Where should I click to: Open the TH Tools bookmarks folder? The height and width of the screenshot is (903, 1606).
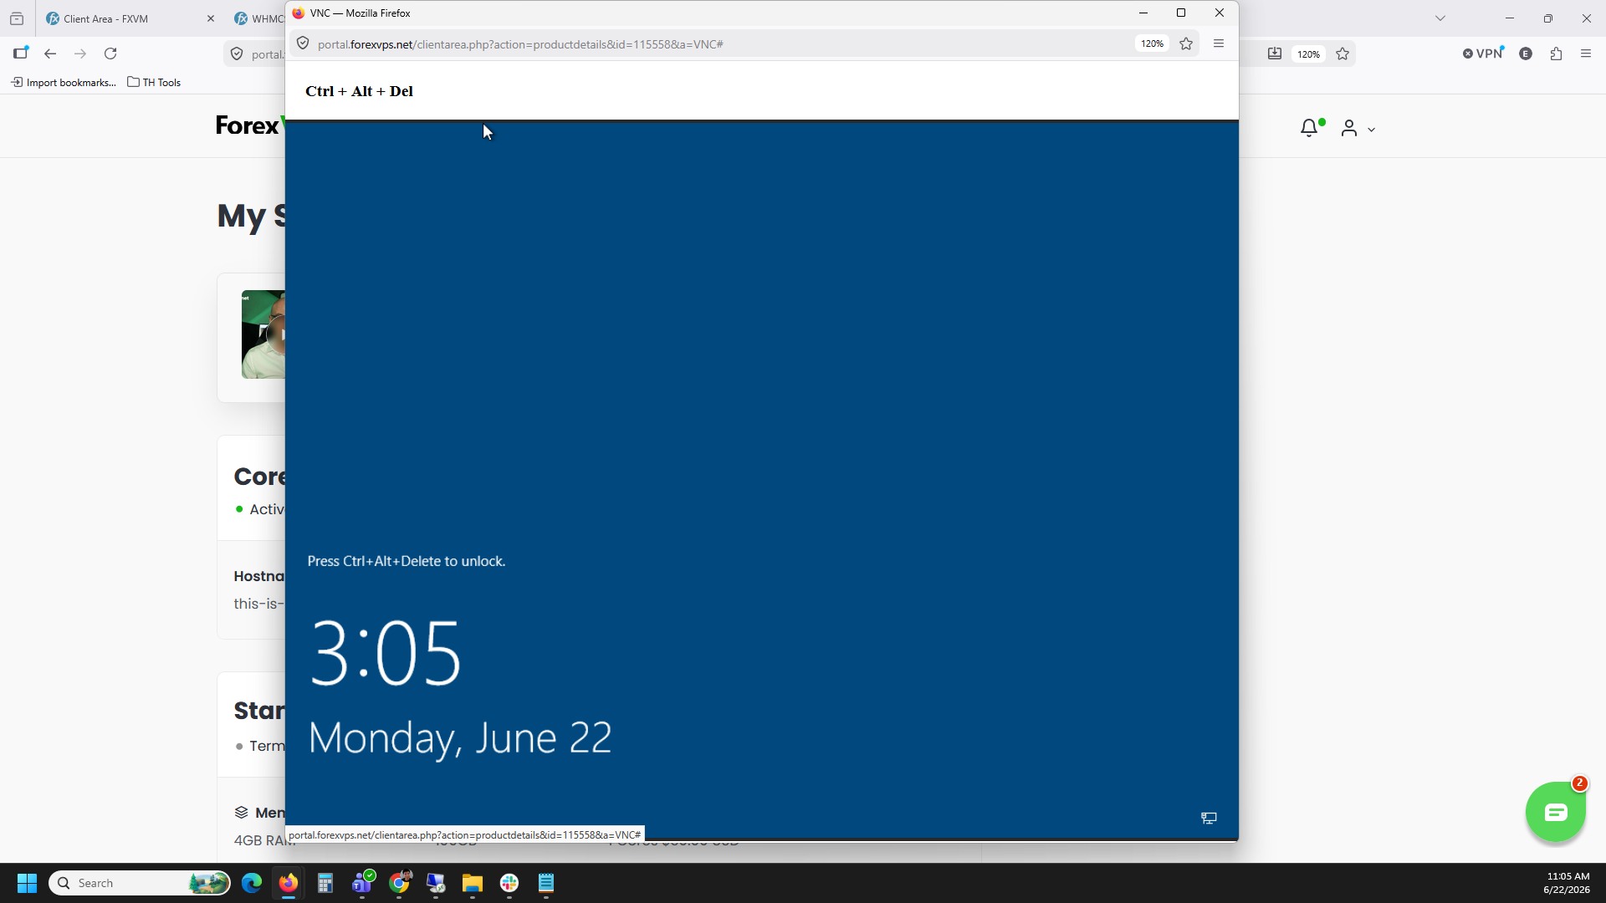coord(154,82)
